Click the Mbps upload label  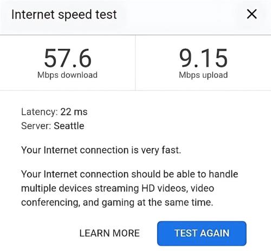pyautogui.click(x=203, y=75)
